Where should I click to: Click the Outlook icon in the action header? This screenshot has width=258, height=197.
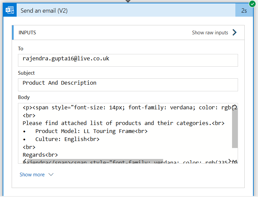pos(9,10)
